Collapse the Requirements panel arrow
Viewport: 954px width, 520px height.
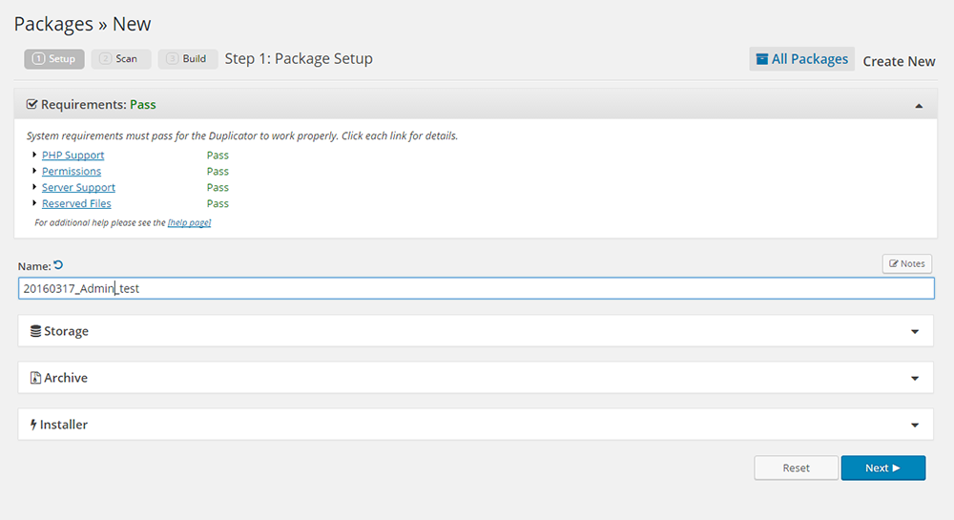coord(918,106)
